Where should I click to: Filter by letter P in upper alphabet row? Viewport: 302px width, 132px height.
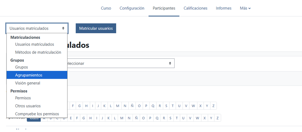[146, 106]
